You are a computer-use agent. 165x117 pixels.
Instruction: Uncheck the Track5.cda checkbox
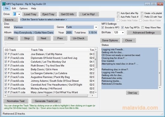coord(6,69)
